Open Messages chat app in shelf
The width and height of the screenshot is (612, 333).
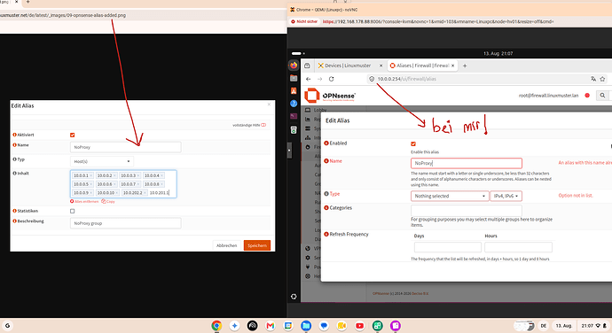(324, 326)
